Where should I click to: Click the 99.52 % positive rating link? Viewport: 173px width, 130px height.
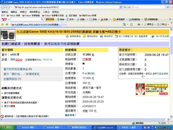(47, 60)
